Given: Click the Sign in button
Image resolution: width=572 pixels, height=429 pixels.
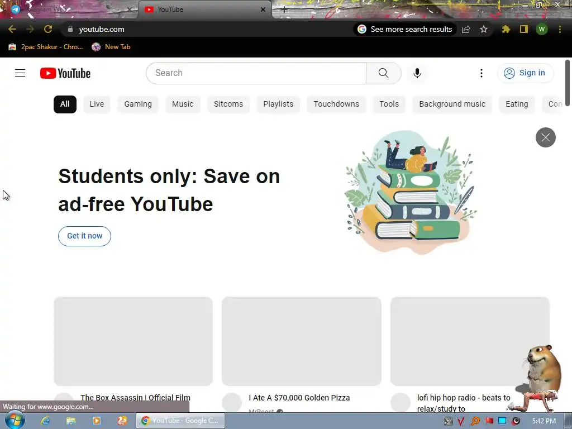Looking at the screenshot, I should 525,73.
